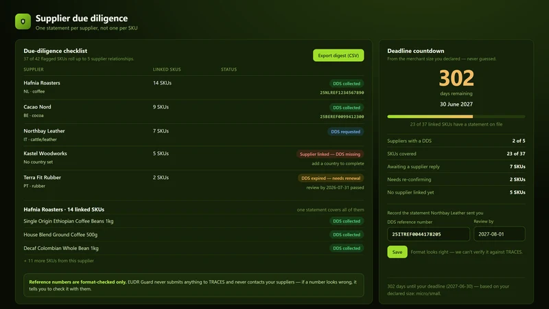549x309 pixels.
Task: Click '7 SKUs' for Northbay Leather
Action: point(161,131)
